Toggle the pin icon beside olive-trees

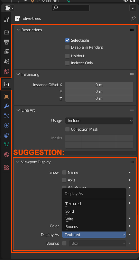[x=133, y=18]
